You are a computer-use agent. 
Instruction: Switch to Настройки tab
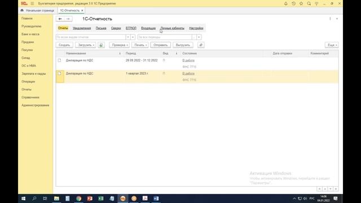coord(196,28)
